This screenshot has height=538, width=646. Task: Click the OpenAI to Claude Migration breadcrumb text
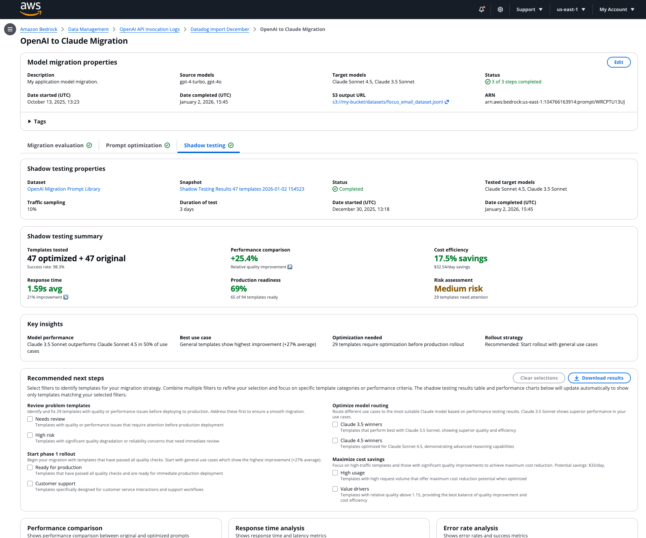point(293,29)
